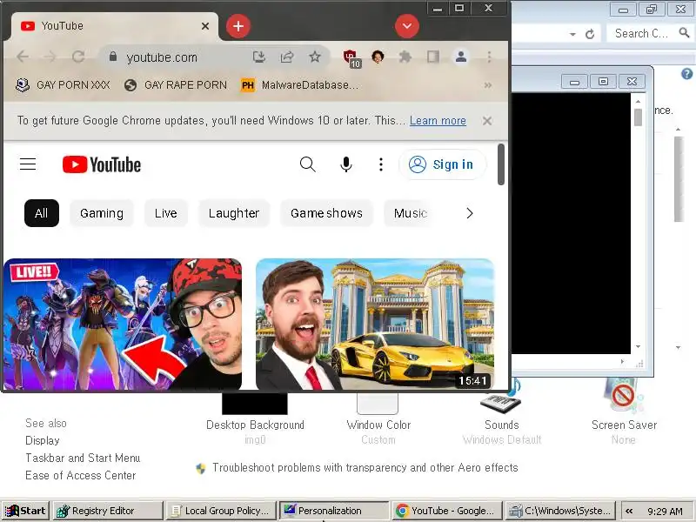
Task: Start YouTube voice search microphone
Action: point(345,164)
